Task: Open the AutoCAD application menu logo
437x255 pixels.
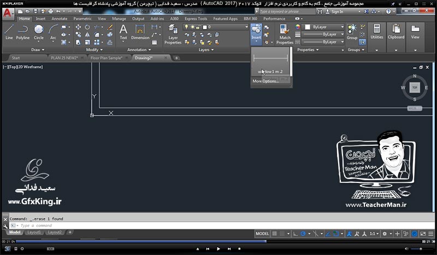Action: (x=8, y=13)
